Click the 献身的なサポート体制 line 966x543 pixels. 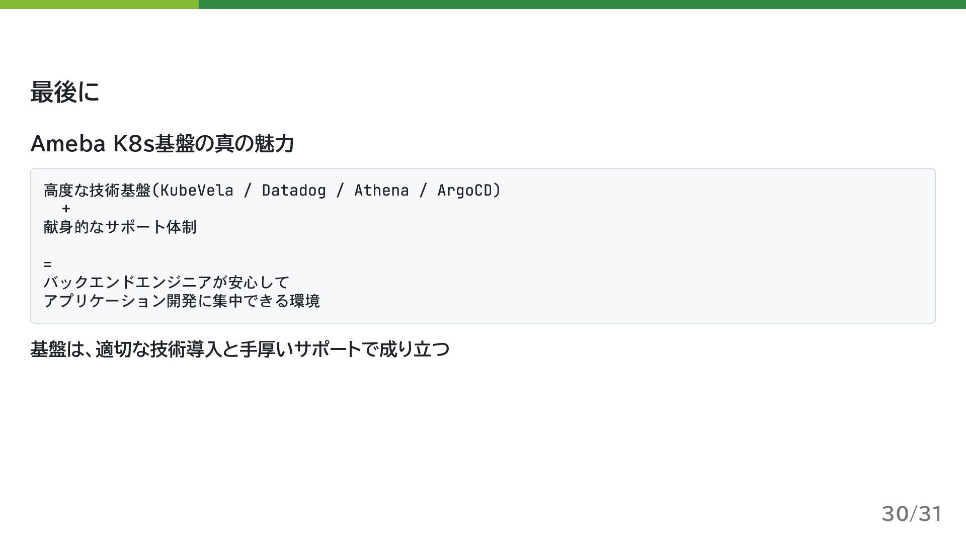click(120, 227)
